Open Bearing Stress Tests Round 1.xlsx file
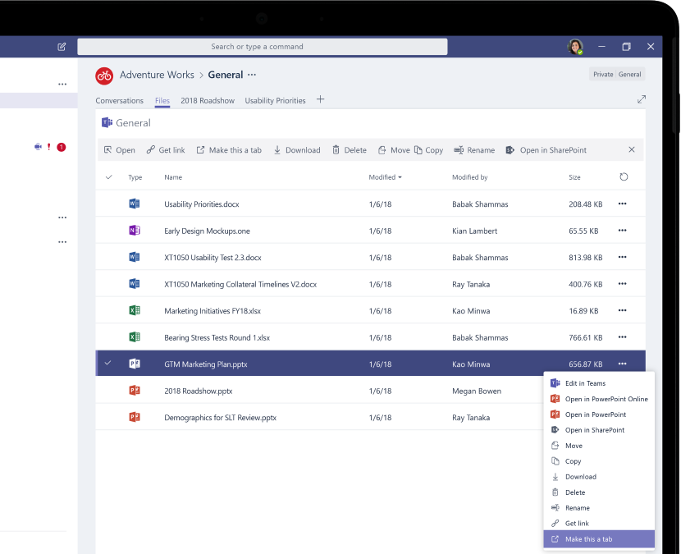Viewport: 681px width, 554px height. pyautogui.click(x=217, y=337)
